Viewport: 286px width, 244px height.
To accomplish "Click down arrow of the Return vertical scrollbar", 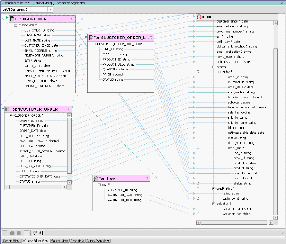I will (276, 218).
